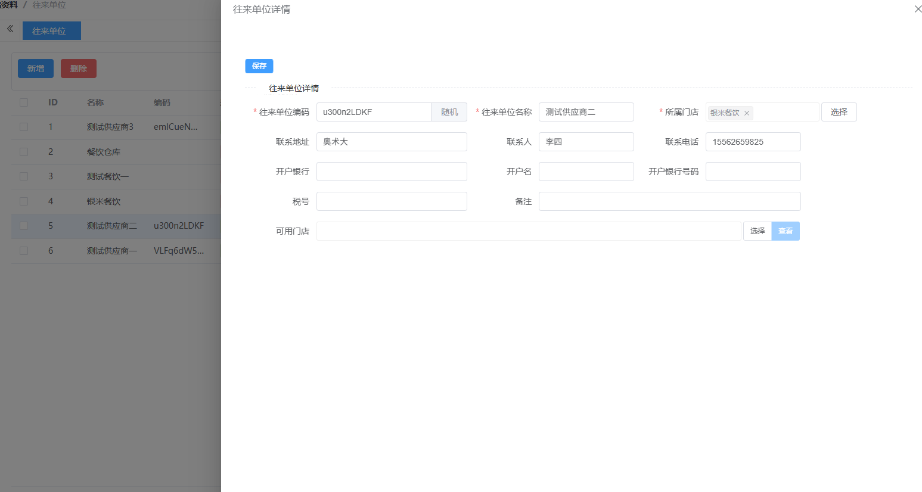Check the box for row 测试供应商3
The height and width of the screenshot is (492, 922).
[24, 127]
